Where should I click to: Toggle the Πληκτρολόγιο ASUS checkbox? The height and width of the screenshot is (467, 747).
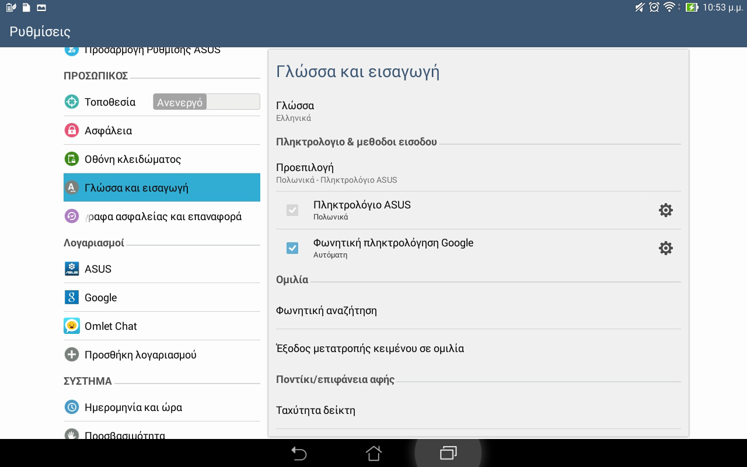(292, 210)
